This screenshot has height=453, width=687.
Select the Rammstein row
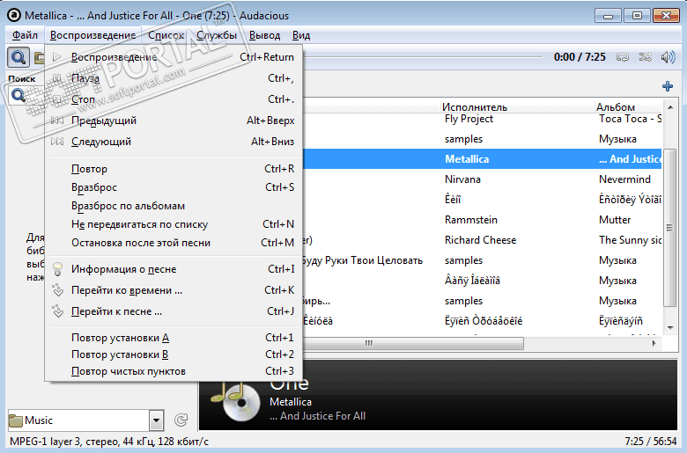coord(482,220)
